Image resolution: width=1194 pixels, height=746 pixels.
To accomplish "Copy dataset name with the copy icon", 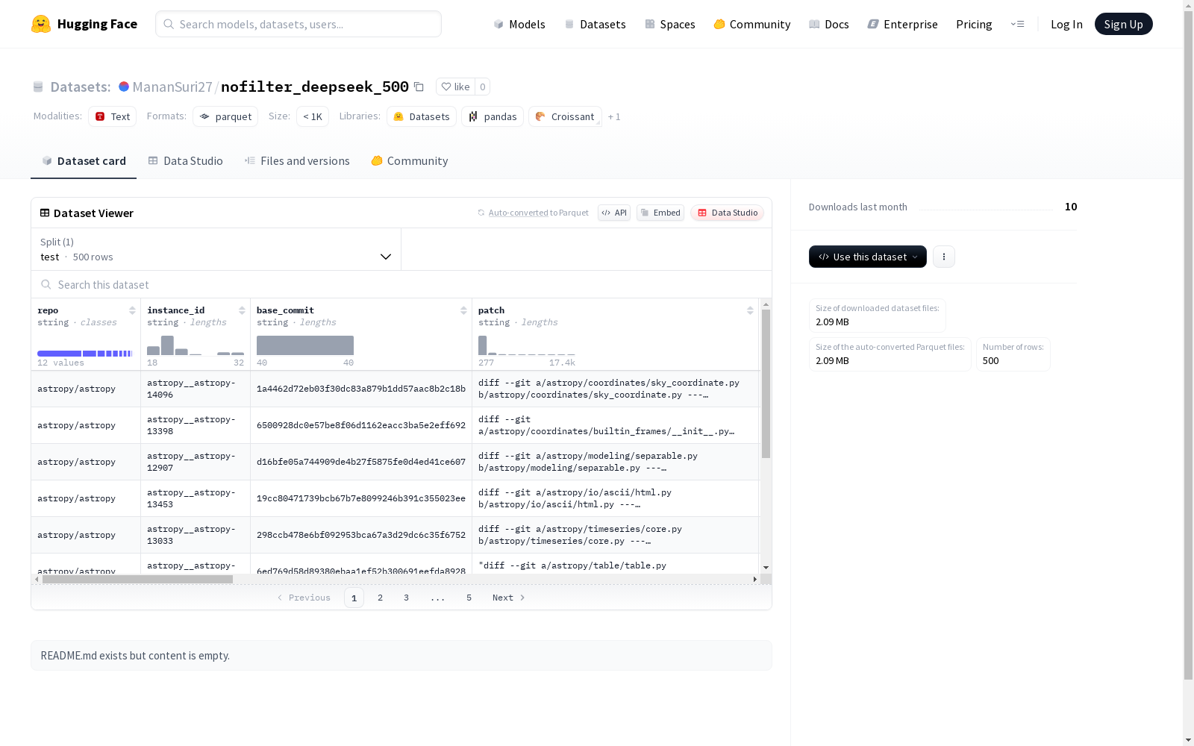I will coord(419,87).
